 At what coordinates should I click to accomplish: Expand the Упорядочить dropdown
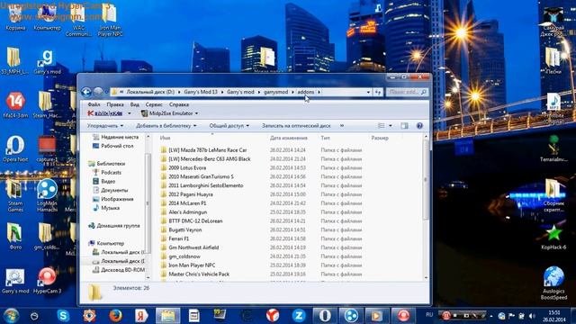pos(105,126)
